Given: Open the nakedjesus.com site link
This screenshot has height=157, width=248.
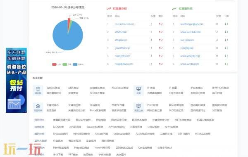Looking at the screenshot, I should [124, 64].
